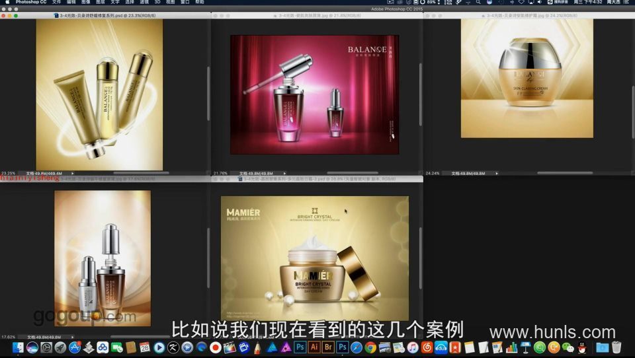Click the Ps dock icon beside Ai
The width and height of the screenshot is (635, 358).
pos(300,347)
